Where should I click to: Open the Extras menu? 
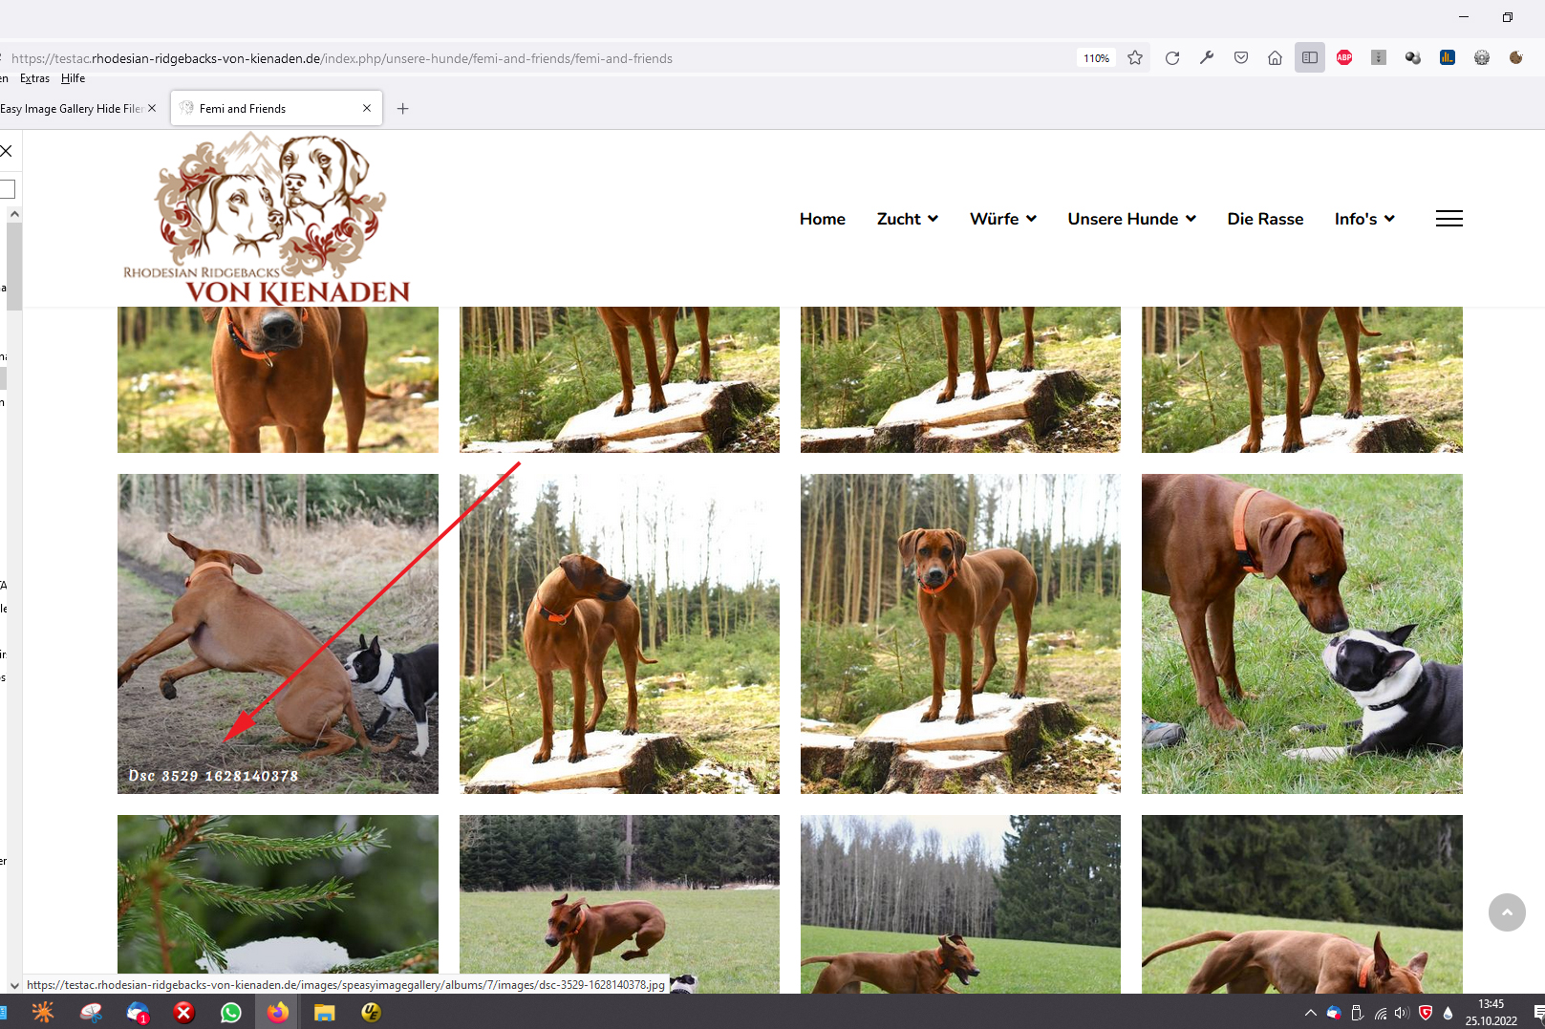(34, 78)
